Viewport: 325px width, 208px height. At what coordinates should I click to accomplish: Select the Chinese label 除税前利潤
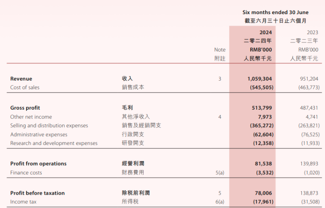pyautogui.click(x=136, y=193)
